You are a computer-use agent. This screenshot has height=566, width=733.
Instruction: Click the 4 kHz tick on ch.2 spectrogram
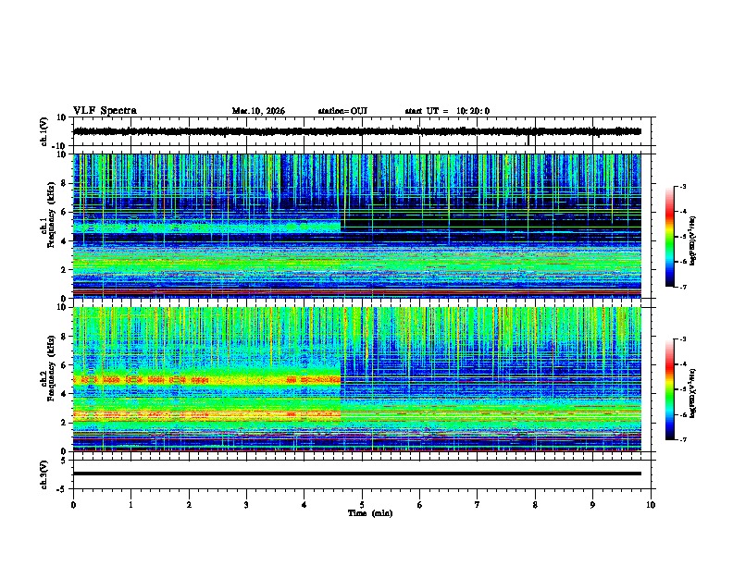(64, 394)
